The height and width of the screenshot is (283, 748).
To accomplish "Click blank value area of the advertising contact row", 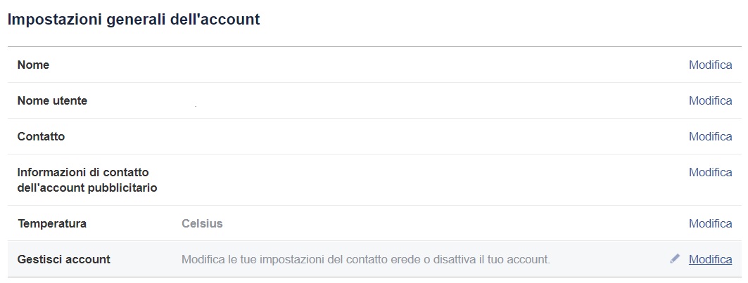I will click(x=429, y=180).
